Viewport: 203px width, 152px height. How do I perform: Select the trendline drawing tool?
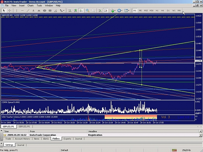point(28,10)
